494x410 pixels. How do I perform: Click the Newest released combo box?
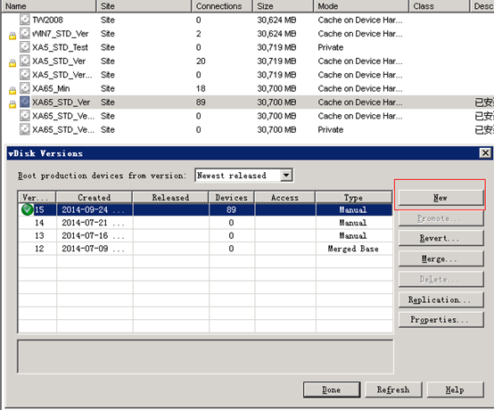click(243, 175)
